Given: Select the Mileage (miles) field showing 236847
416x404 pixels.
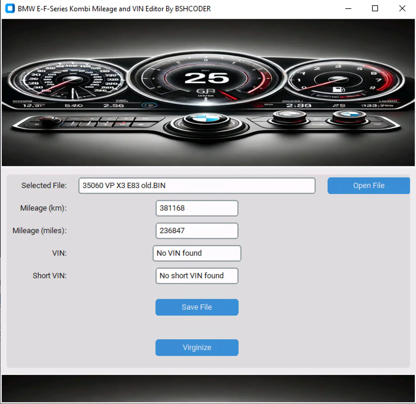Looking at the screenshot, I should tap(197, 231).
